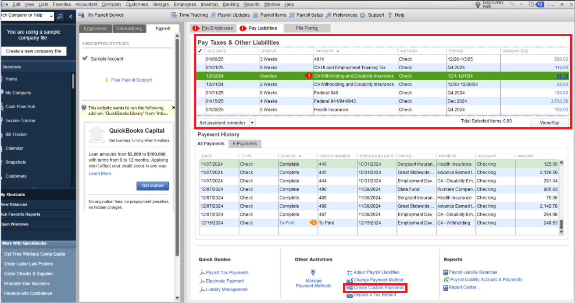The height and width of the screenshot is (303, 575).
Task: Check the Federal 940 liability row
Action: [200, 93]
